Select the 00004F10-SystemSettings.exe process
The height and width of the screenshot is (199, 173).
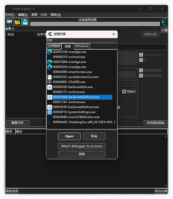point(74,112)
